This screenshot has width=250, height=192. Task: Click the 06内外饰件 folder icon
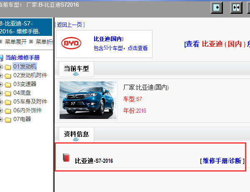tap(8, 111)
